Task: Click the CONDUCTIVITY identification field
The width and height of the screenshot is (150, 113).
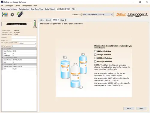Action: [x=24, y=66]
